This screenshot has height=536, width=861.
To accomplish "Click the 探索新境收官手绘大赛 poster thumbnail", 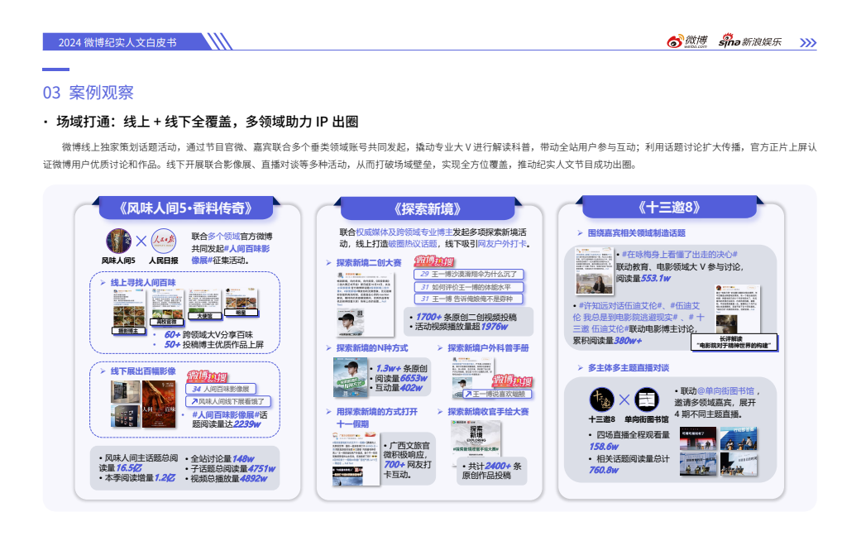I will click(476, 443).
